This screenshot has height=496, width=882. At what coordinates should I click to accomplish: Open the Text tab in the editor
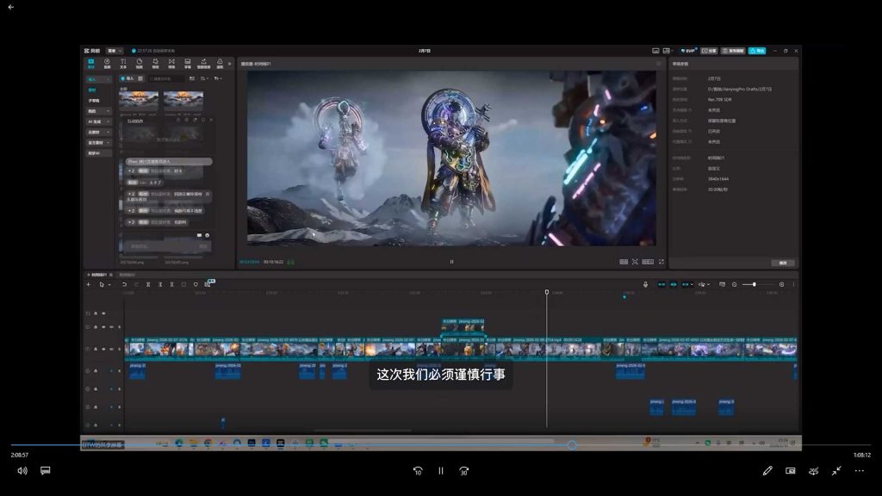tap(123, 64)
